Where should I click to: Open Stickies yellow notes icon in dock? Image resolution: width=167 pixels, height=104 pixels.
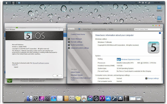tap(78, 98)
